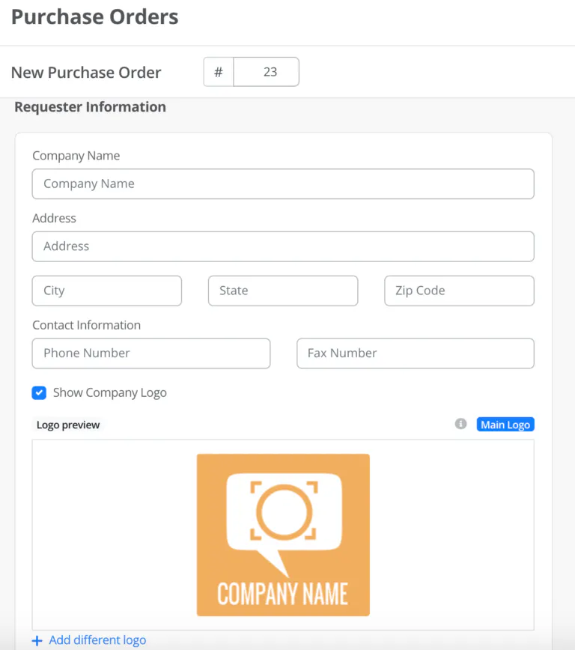Click the plus icon beside Add different logo
Viewport: 575px width, 650px height.
(x=37, y=640)
